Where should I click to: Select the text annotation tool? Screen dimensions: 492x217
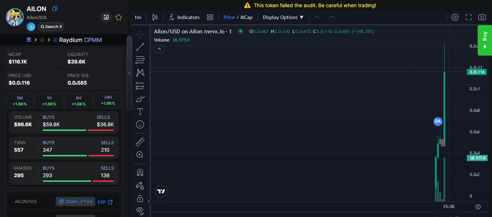[x=140, y=111]
